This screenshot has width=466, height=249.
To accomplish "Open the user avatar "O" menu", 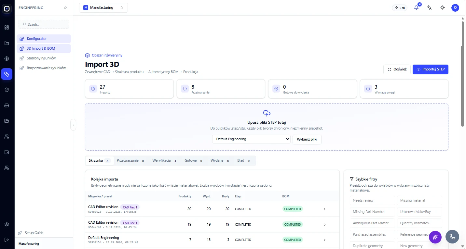I will [x=455, y=8].
